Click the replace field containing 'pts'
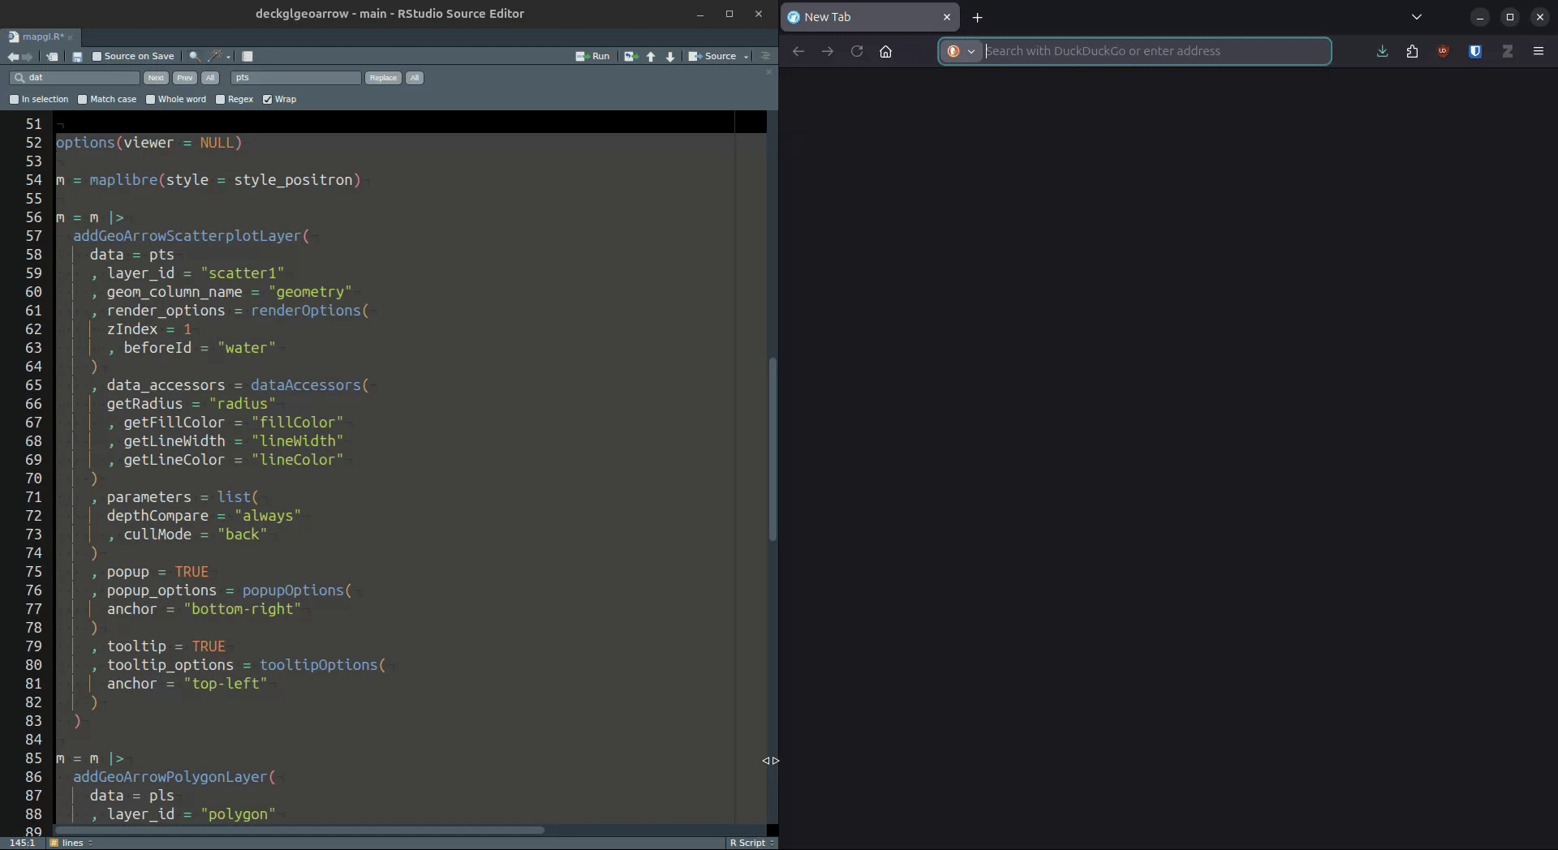The image size is (1558, 850). [295, 78]
